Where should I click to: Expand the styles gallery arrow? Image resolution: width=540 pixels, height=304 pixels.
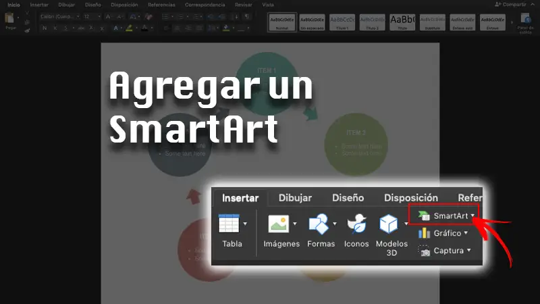tap(512, 22)
